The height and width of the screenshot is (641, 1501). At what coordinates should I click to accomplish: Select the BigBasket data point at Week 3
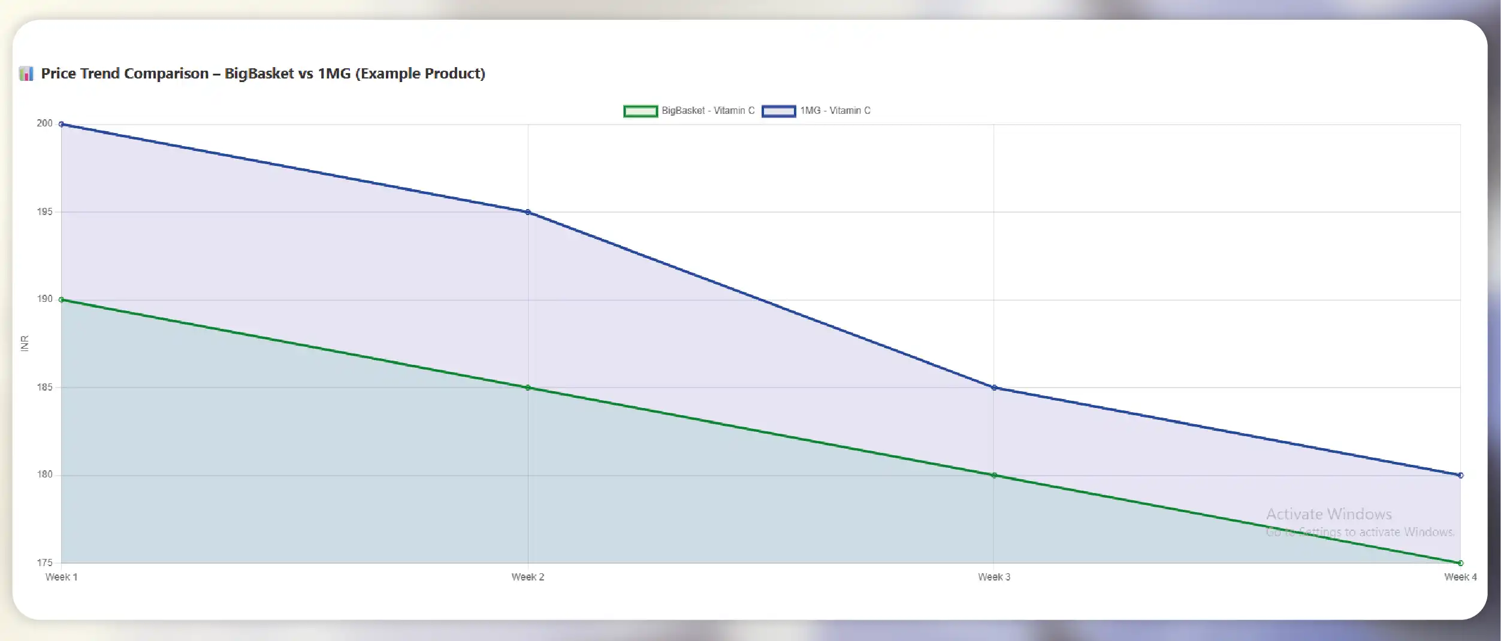click(994, 475)
